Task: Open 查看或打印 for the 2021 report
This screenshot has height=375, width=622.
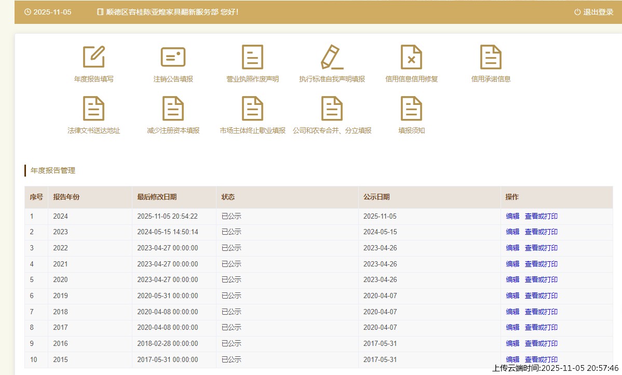Action: point(541,264)
